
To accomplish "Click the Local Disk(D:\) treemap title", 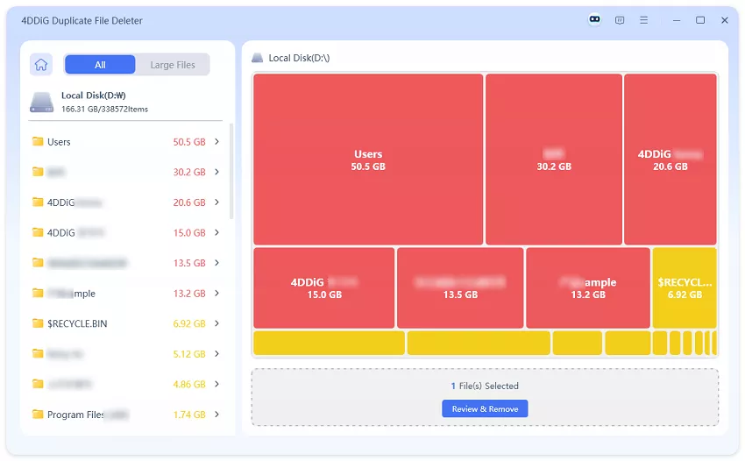I will tap(299, 58).
